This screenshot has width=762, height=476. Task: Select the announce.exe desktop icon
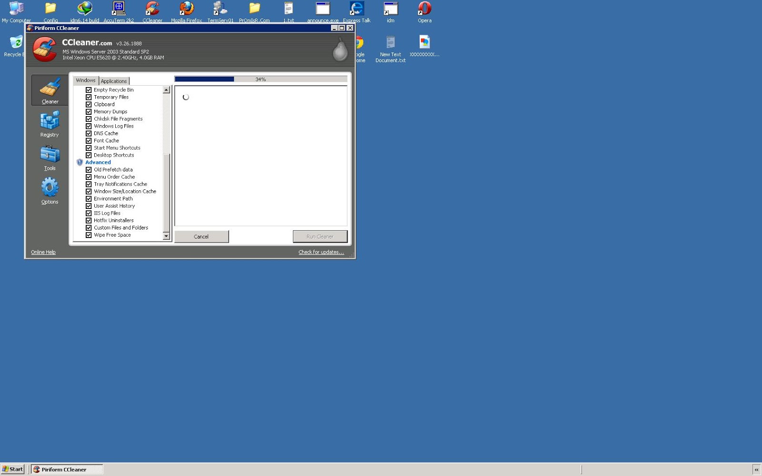click(x=323, y=12)
